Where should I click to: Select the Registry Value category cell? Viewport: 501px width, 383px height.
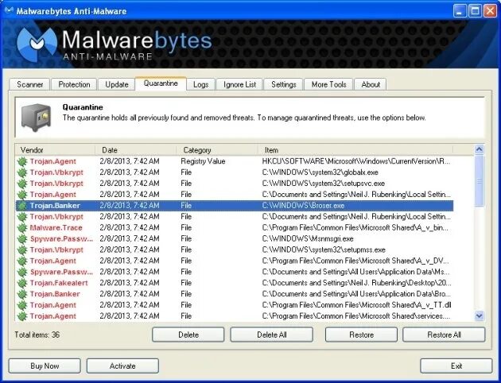point(203,161)
